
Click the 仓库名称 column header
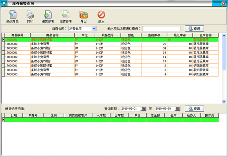pyautogui.click(x=206, y=35)
